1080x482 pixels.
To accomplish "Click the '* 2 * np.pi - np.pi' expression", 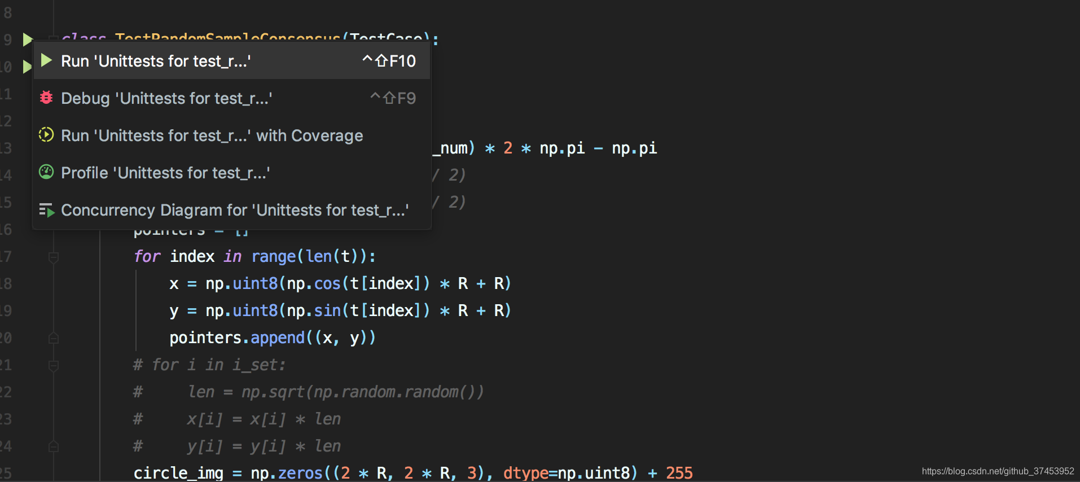I will (x=570, y=148).
